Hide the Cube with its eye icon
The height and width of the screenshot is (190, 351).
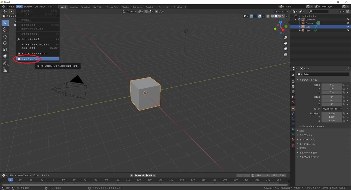[x=348, y=27]
